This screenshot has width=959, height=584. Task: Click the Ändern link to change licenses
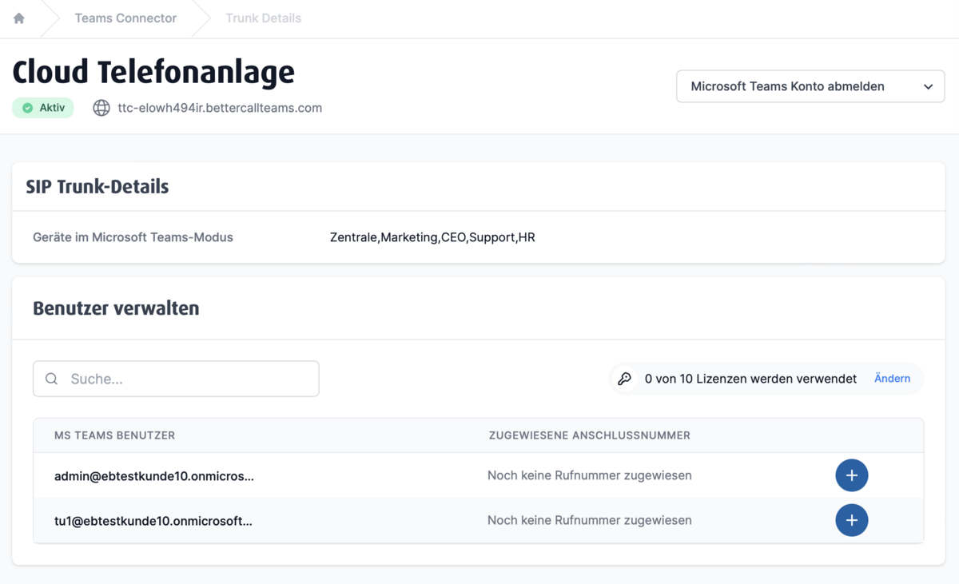point(892,379)
